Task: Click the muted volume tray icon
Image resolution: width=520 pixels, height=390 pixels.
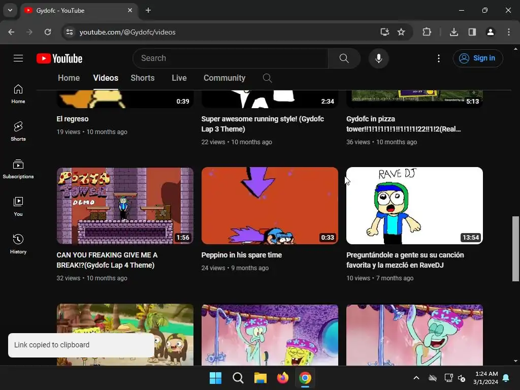Action: [461, 378]
